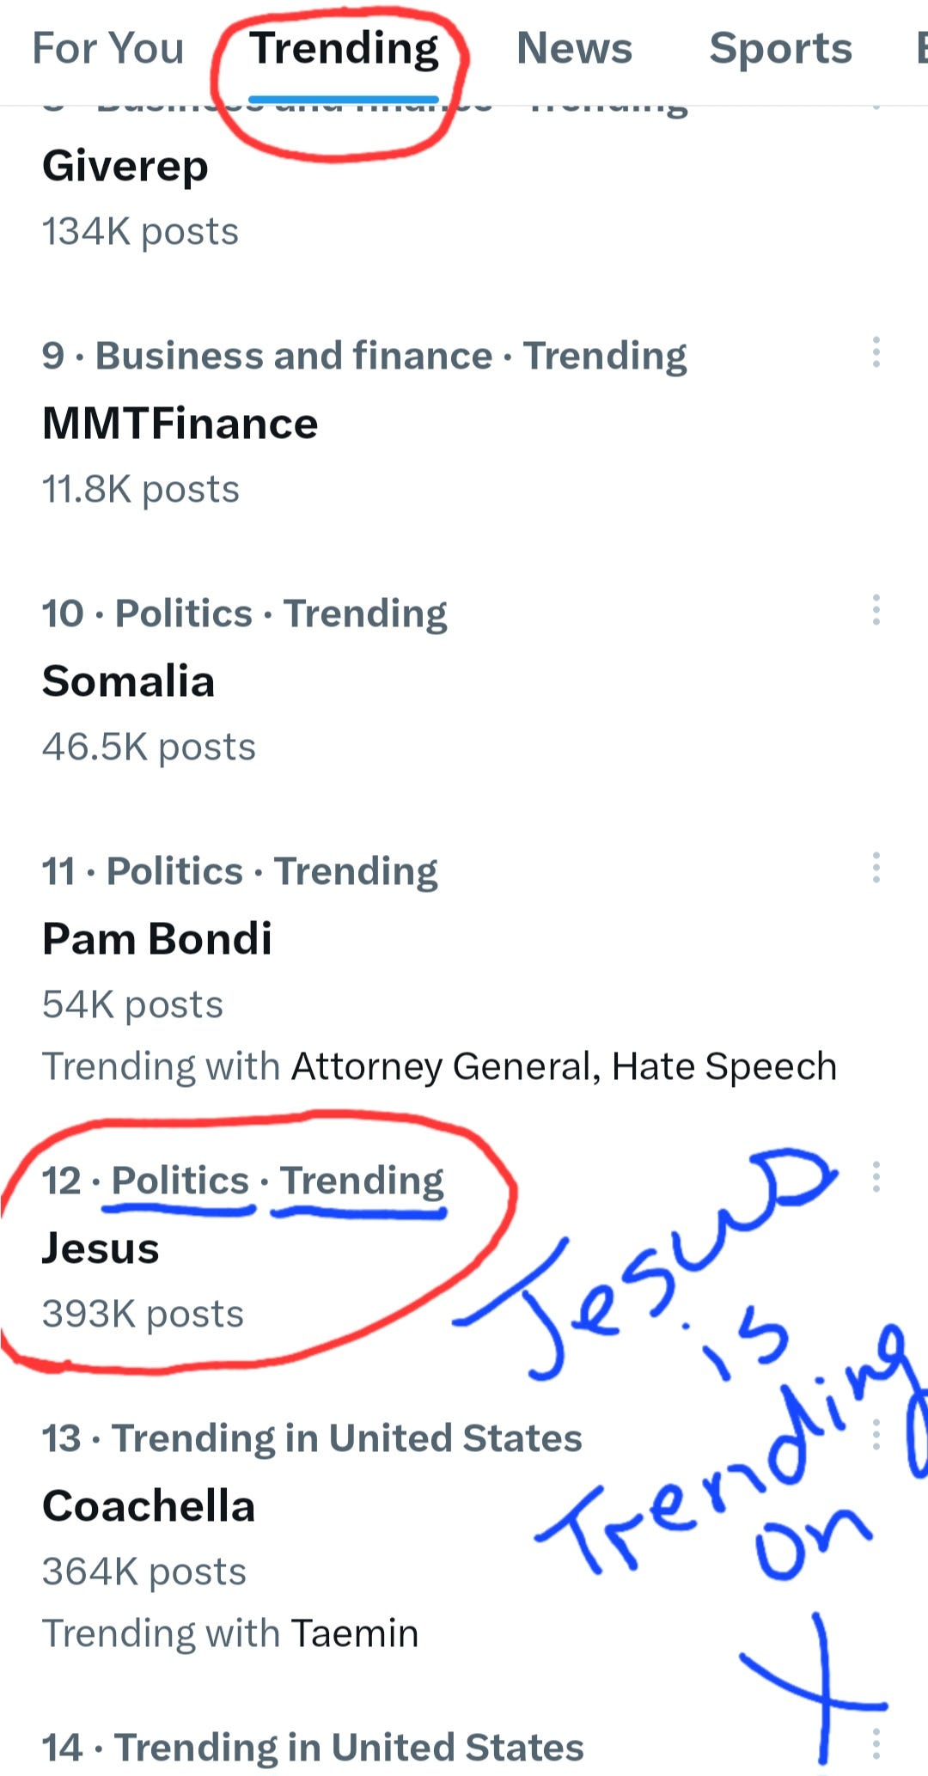Viewport: 928px width, 1776px height.
Task: Open the Sports tab
Action: [780, 48]
